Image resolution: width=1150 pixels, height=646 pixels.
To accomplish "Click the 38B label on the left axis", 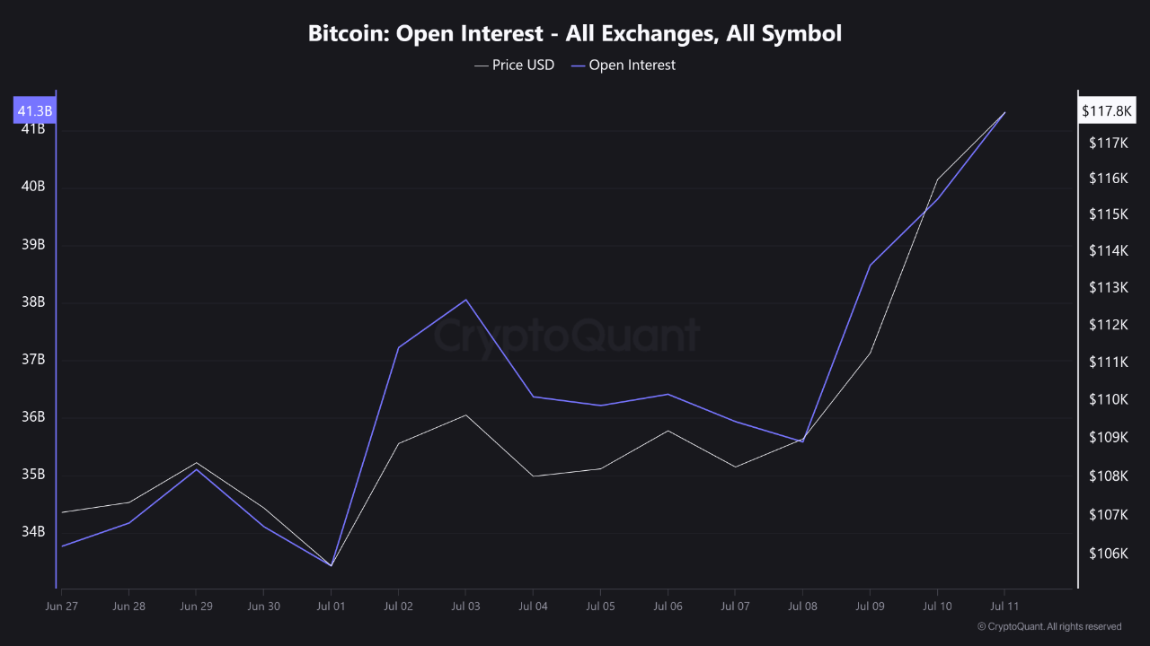I will click(33, 301).
